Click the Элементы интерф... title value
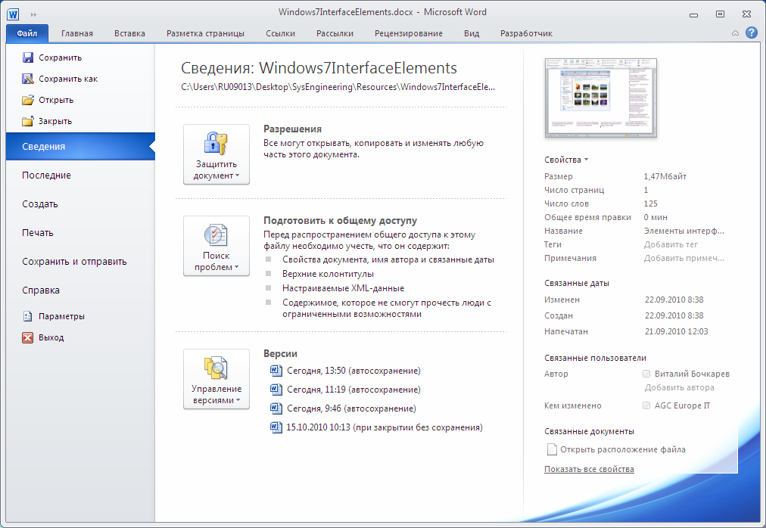Viewport: 766px width, 528px height. point(684,231)
